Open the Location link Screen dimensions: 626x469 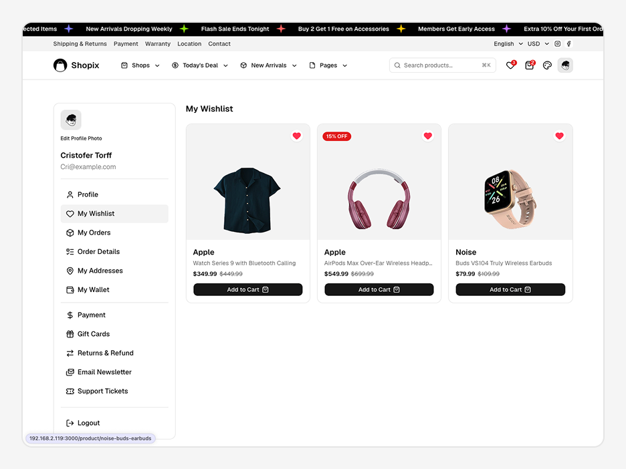189,44
